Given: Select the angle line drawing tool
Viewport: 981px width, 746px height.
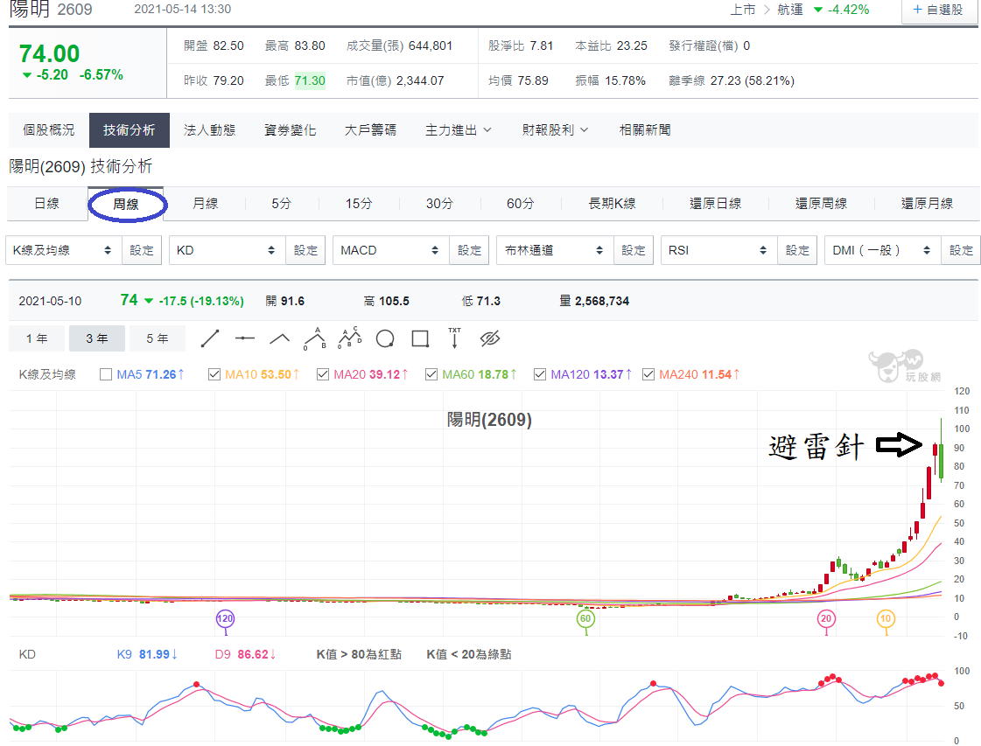Looking at the screenshot, I should point(280,339).
